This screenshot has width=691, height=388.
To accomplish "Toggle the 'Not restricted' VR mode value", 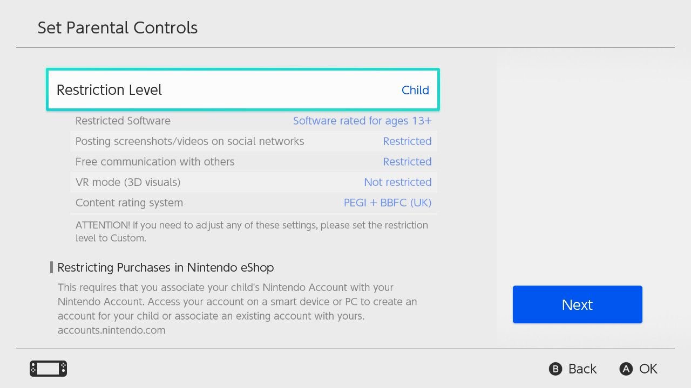I will 397,182.
